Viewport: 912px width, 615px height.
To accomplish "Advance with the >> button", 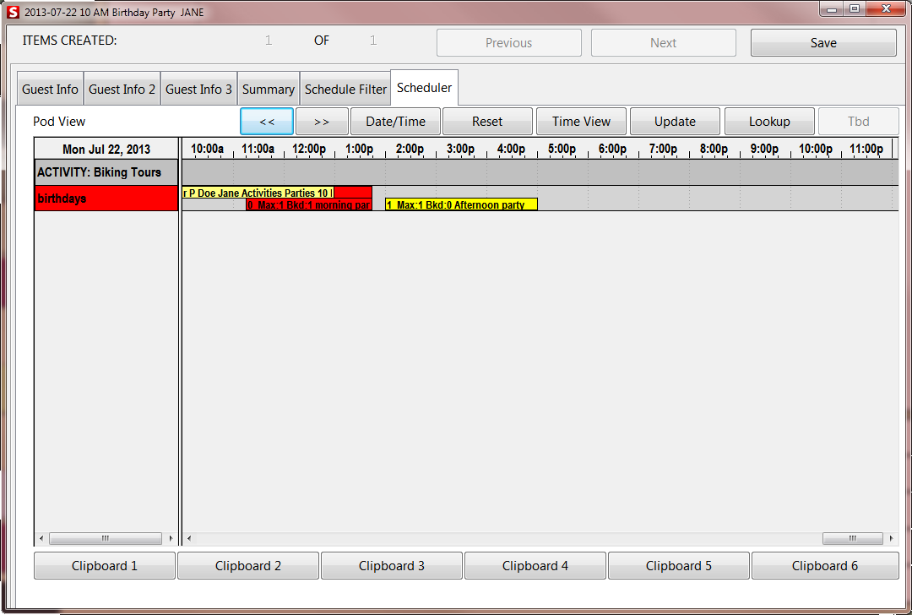I will [322, 121].
